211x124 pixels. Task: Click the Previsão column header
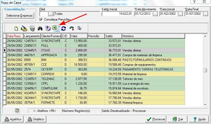[x=96, y=36]
